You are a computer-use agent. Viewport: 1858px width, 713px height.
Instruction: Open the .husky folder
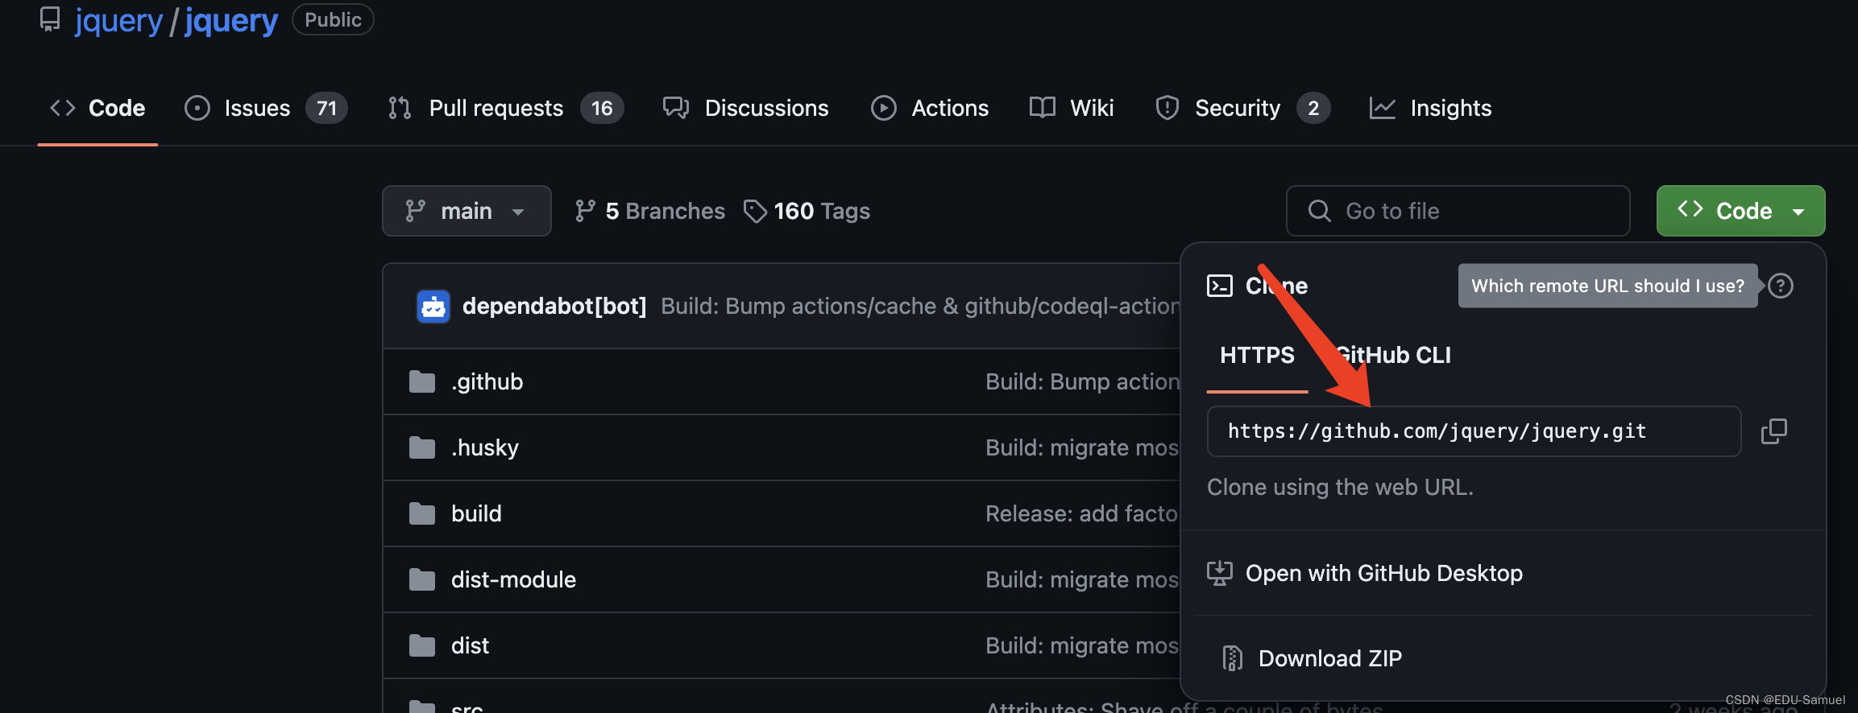point(485,447)
